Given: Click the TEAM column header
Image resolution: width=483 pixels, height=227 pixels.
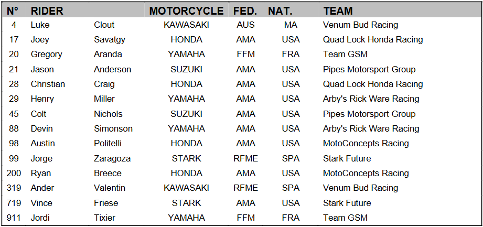Looking at the screenshot, I should [338, 10].
